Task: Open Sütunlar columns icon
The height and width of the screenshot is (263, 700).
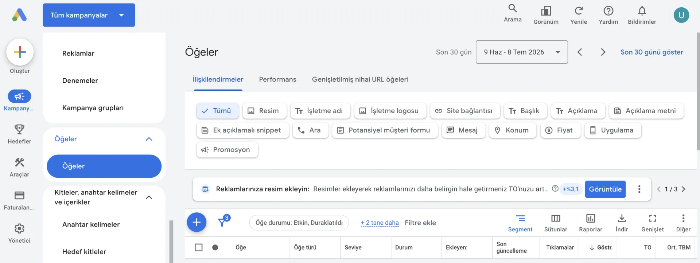Action: [556, 218]
